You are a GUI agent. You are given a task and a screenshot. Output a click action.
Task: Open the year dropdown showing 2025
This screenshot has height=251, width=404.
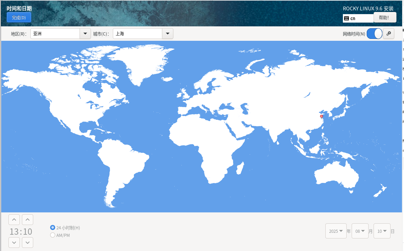[336, 231]
